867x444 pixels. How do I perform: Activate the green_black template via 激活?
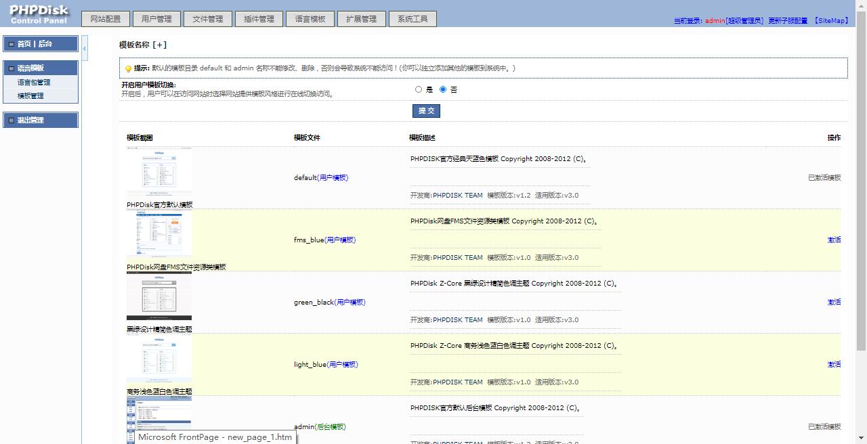click(834, 303)
